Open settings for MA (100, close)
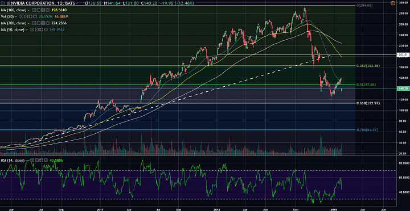The height and width of the screenshot is (211, 410). [39, 10]
